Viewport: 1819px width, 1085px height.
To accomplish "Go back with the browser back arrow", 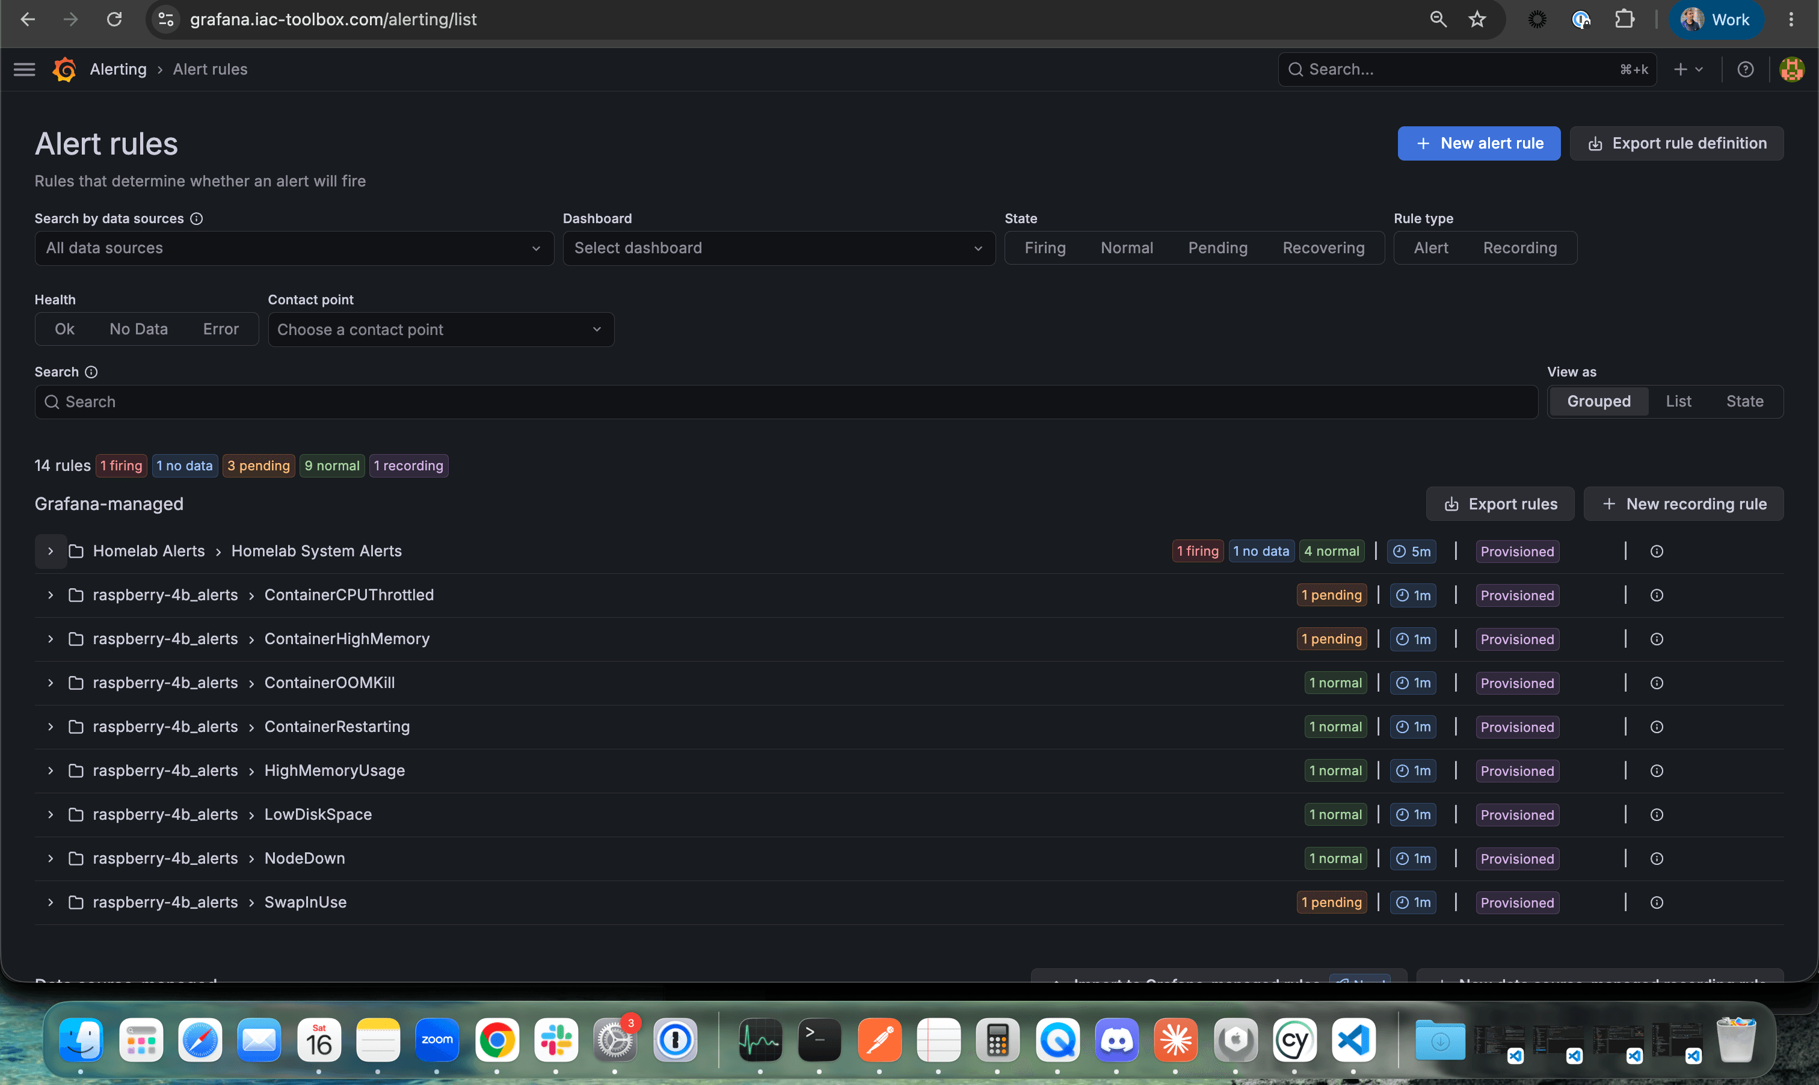I will tap(28, 20).
